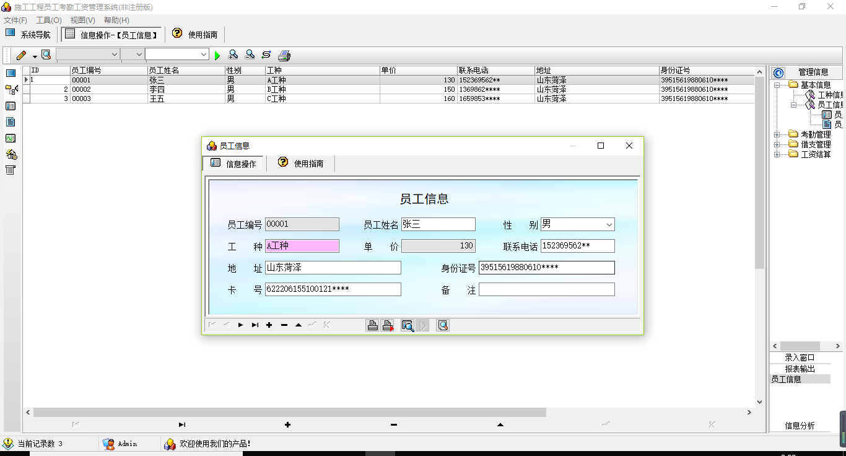Image resolution: width=846 pixels, height=456 pixels.
Task: Open the narrow operator combo box in toolbar
Action: pyautogui.click(x=132, y=55)
